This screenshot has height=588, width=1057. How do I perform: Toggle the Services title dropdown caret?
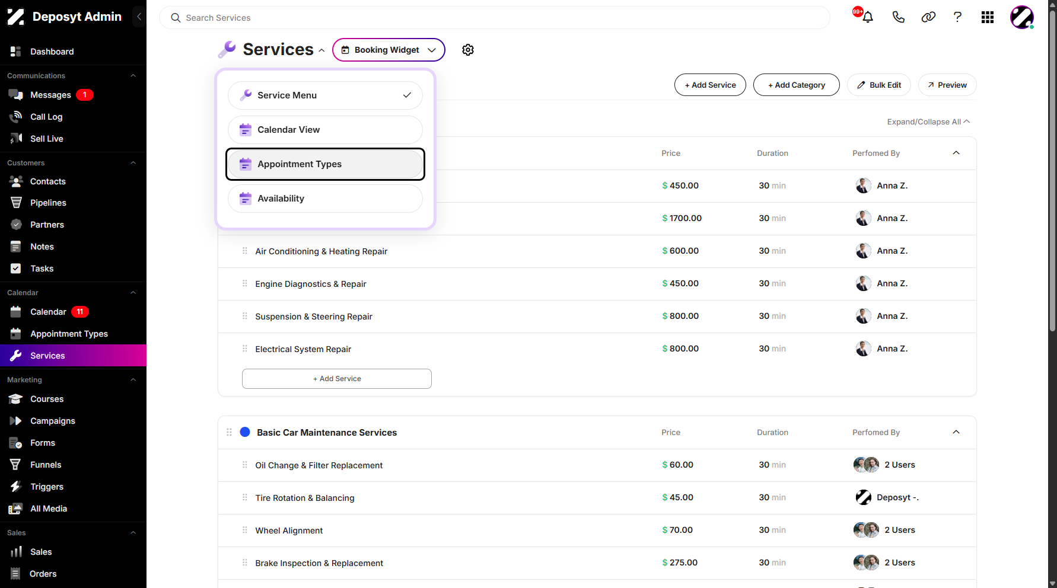point(321,50)
